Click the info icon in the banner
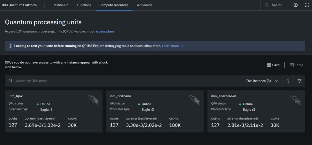The height and width of the screenshot is (145, 312). [x=10, y=46]
